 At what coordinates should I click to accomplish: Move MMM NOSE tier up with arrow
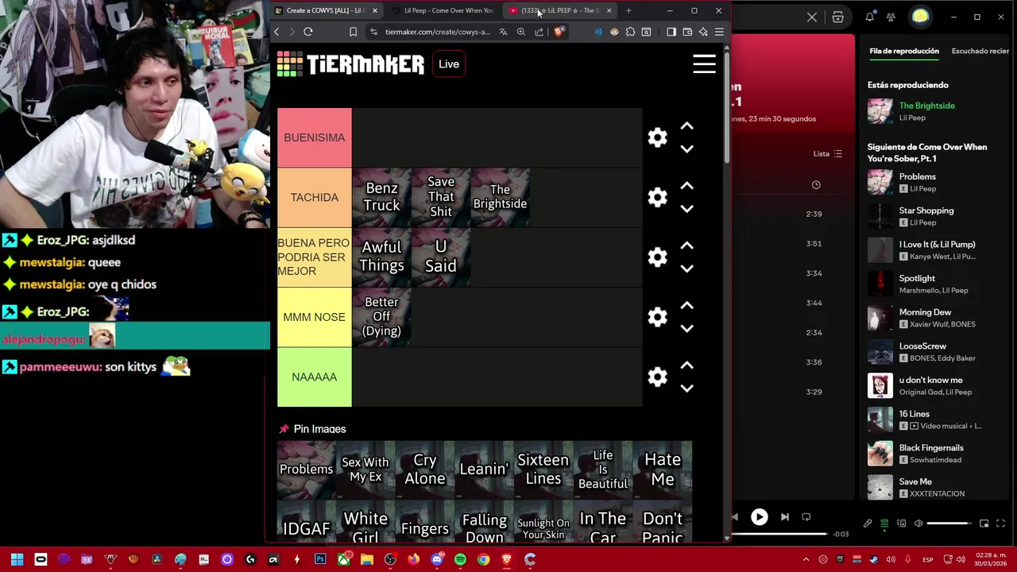(687, 306)
